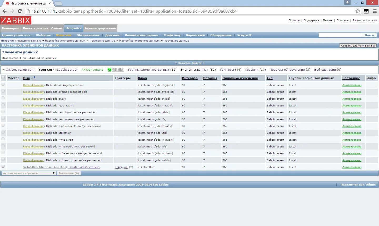Select the Шаблоны submenu item
The image size is (379, 226).
tap(43, 35)
